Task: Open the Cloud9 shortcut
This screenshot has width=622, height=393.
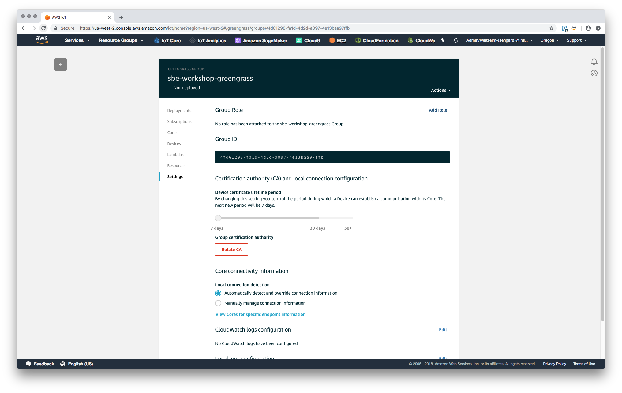Action: click(308, 40)
